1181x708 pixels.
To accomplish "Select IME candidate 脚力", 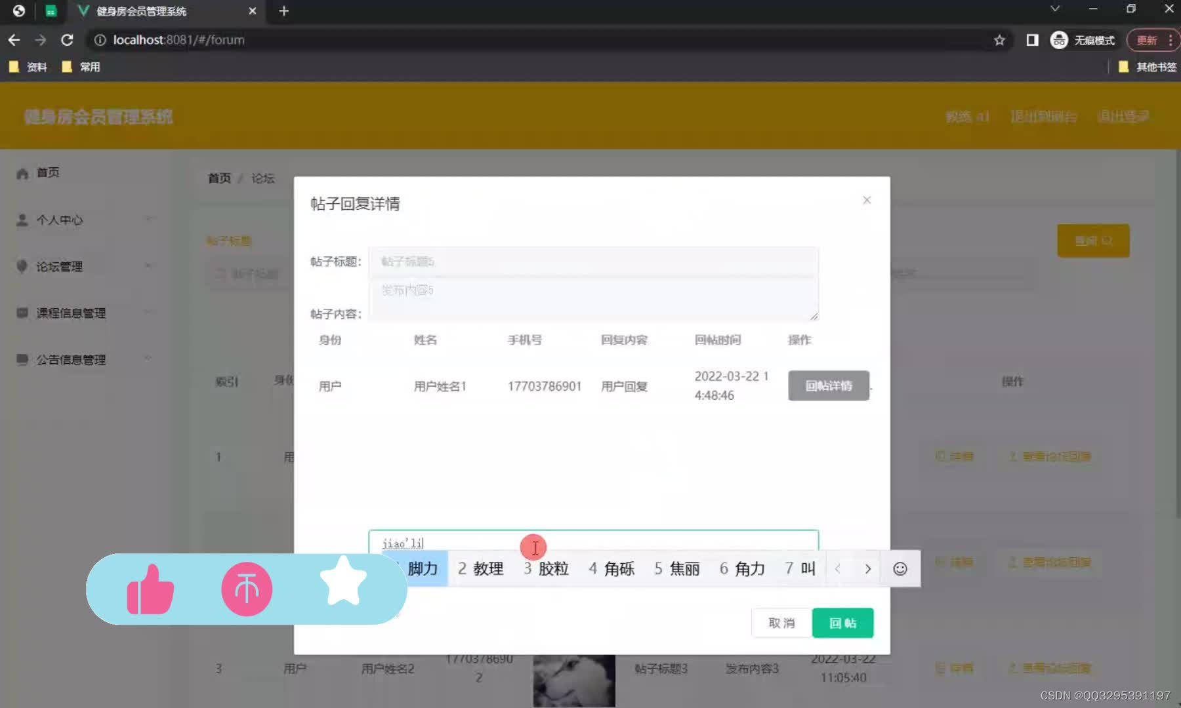I will pyautogui.click(x=415, y=568).
